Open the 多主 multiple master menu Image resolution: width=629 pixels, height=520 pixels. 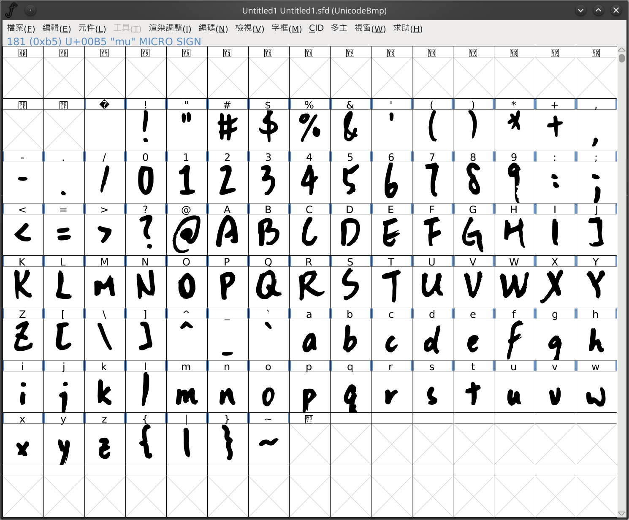pos(339,28)
